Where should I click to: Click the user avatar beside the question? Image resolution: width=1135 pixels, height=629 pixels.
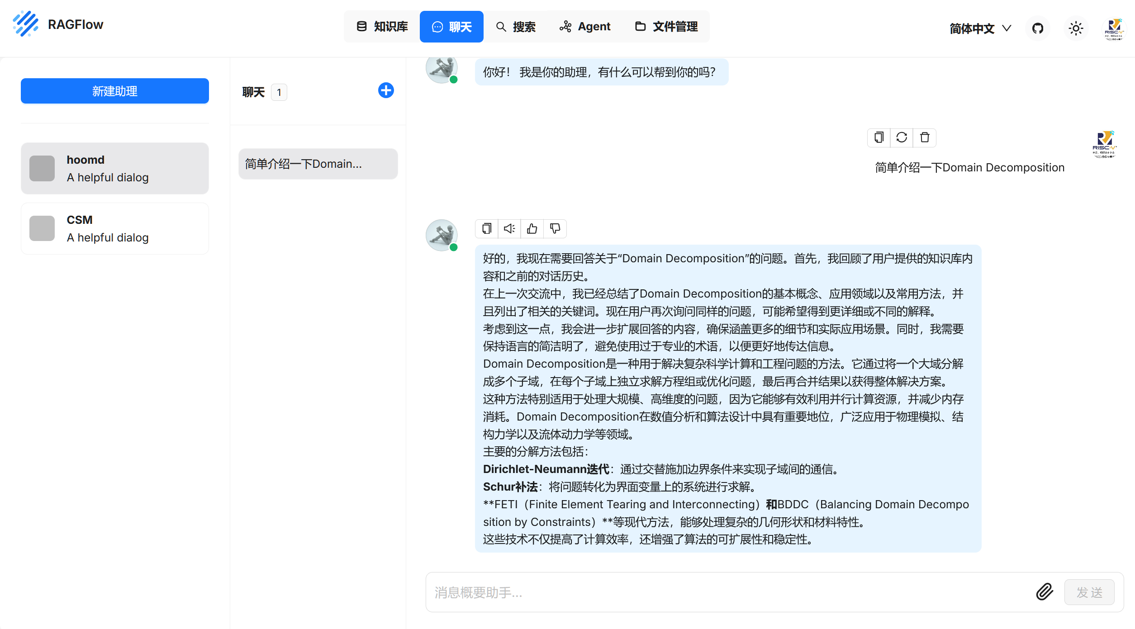1104,144
